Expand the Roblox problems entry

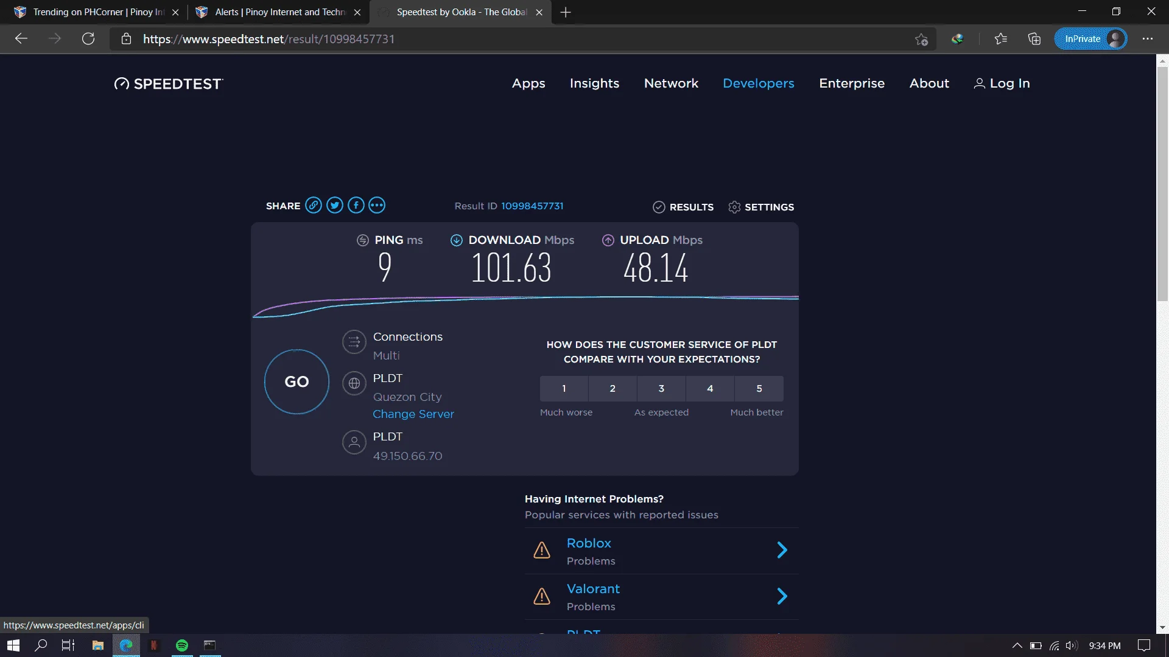(x=782, y=551)
